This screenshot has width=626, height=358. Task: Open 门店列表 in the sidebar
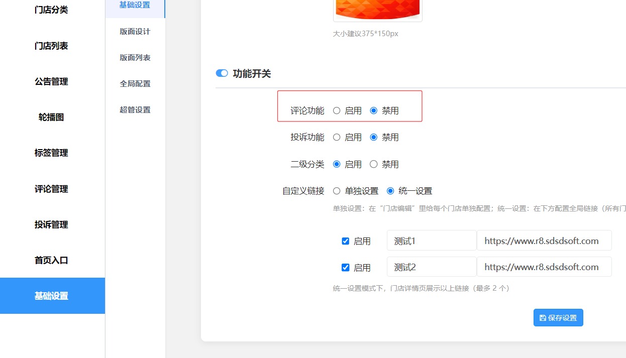tap(51, 46)
